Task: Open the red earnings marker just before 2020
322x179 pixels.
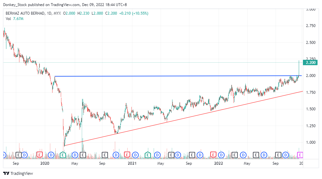Action: point(39,155)
